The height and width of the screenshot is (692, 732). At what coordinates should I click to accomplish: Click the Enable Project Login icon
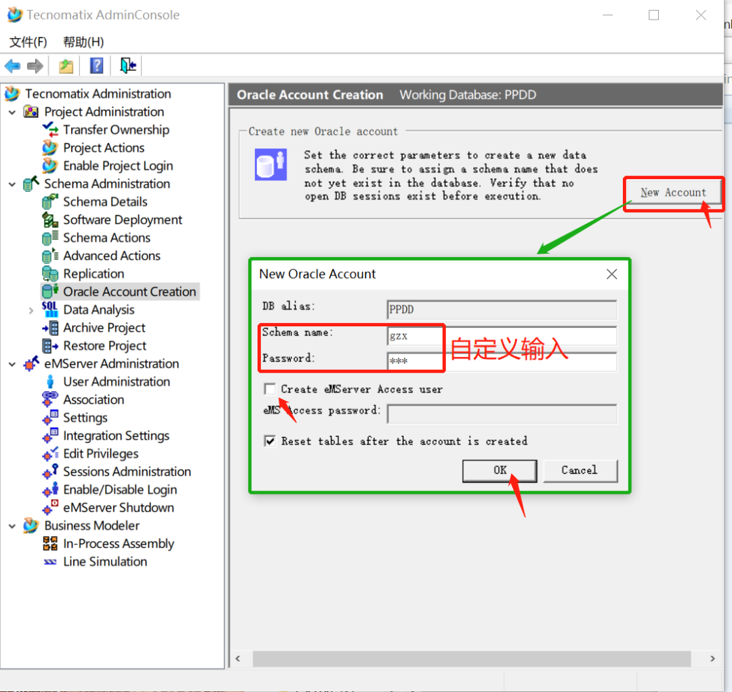pyautogui.click(x=49, y=166)
